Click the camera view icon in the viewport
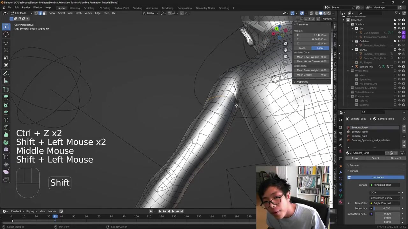Viewport: 408px width, 229px height. click(285, 56)
